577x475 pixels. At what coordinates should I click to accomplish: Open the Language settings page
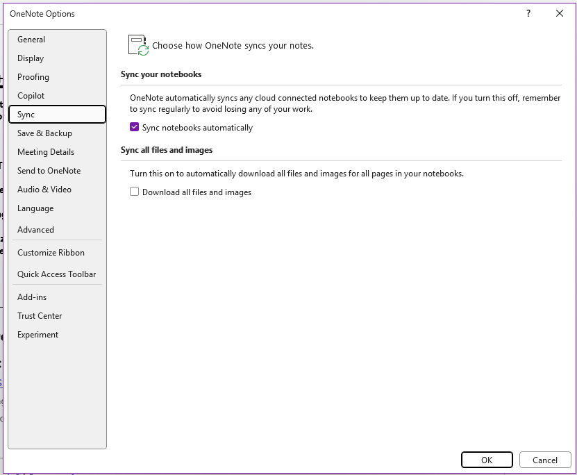35,208
